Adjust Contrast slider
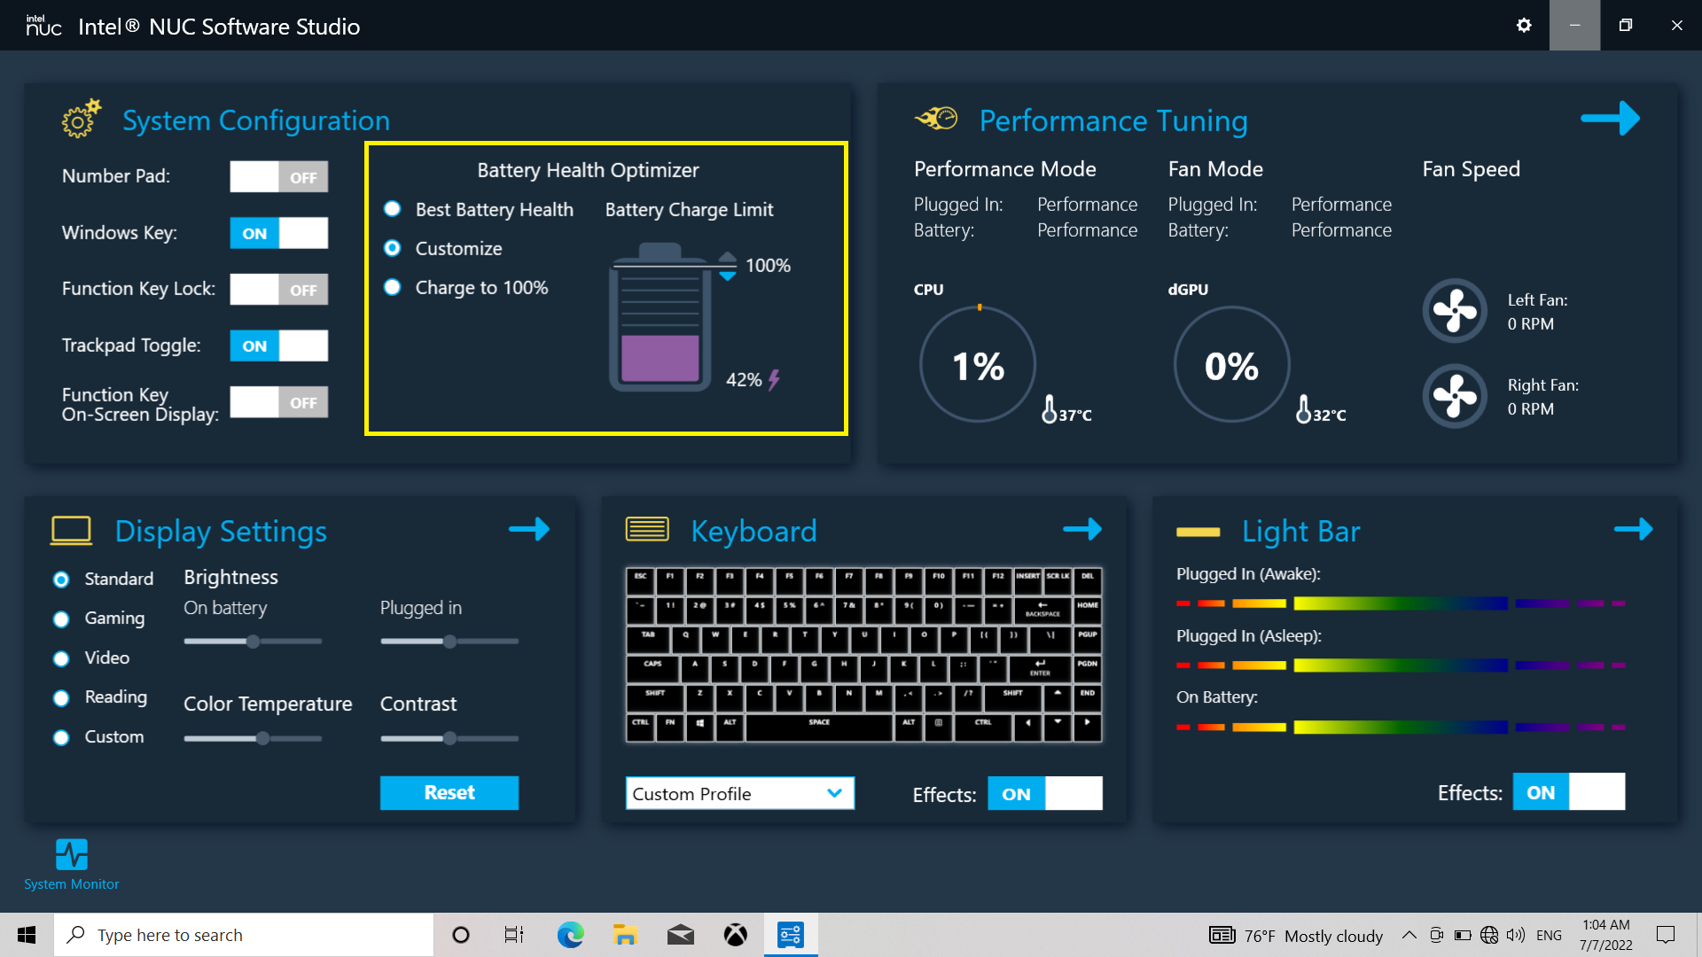Viewport: 1702px width, 957px height. tap(449, 738)
